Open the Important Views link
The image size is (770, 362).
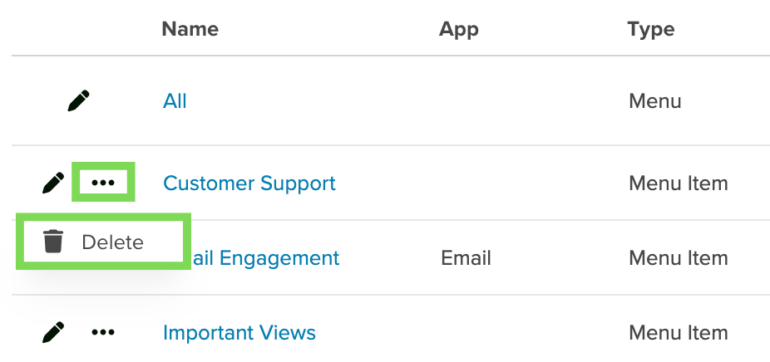239,333
